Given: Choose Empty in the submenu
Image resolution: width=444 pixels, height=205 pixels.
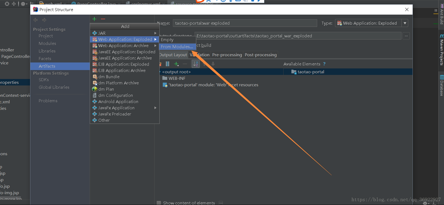Looking at the screenshot, I should pyautogui.click(x=177, y=40).
